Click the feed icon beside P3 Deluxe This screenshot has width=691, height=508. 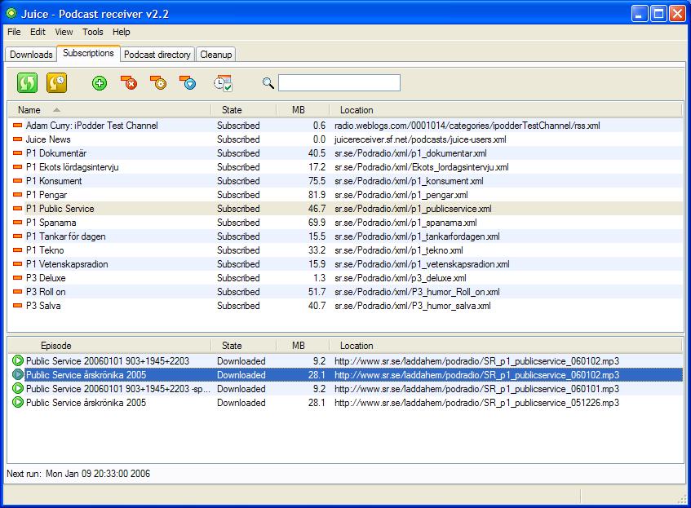(18, 278)
